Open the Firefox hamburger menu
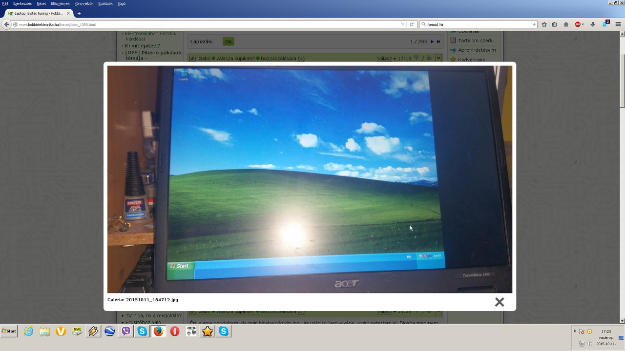The height and width of the screenshot is (351, 625). click(618, 24)
